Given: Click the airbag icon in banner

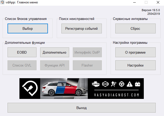Looking at the screenshot, I should point(113,84).
